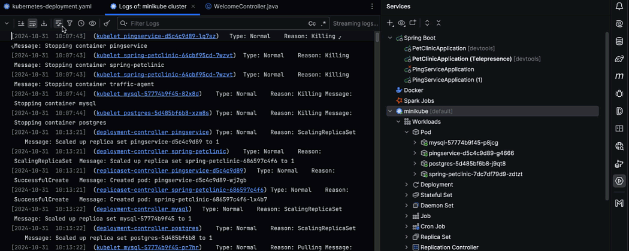Image resolution: width=629 pixels, height=251 pixels.
Task: Toggle Regex (.*) option in filter
Action: tap(323, 24)
